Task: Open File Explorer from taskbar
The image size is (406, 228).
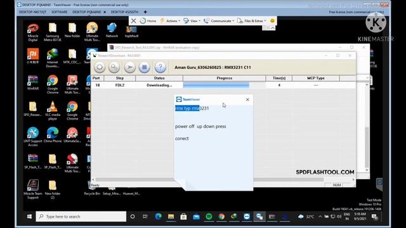Action: pyautogui.click(x=171, y=217)
